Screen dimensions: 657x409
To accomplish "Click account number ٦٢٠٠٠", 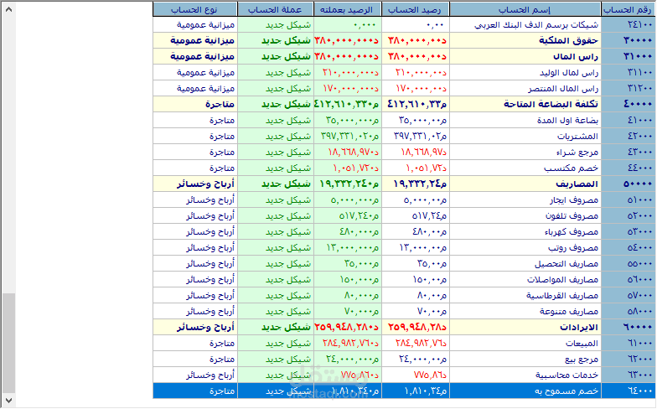I will tap(629, 360).
